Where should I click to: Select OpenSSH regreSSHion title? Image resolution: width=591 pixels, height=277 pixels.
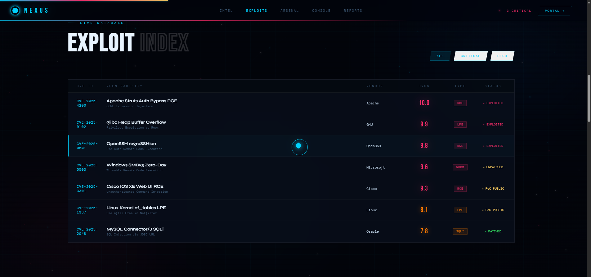[131, 144]
